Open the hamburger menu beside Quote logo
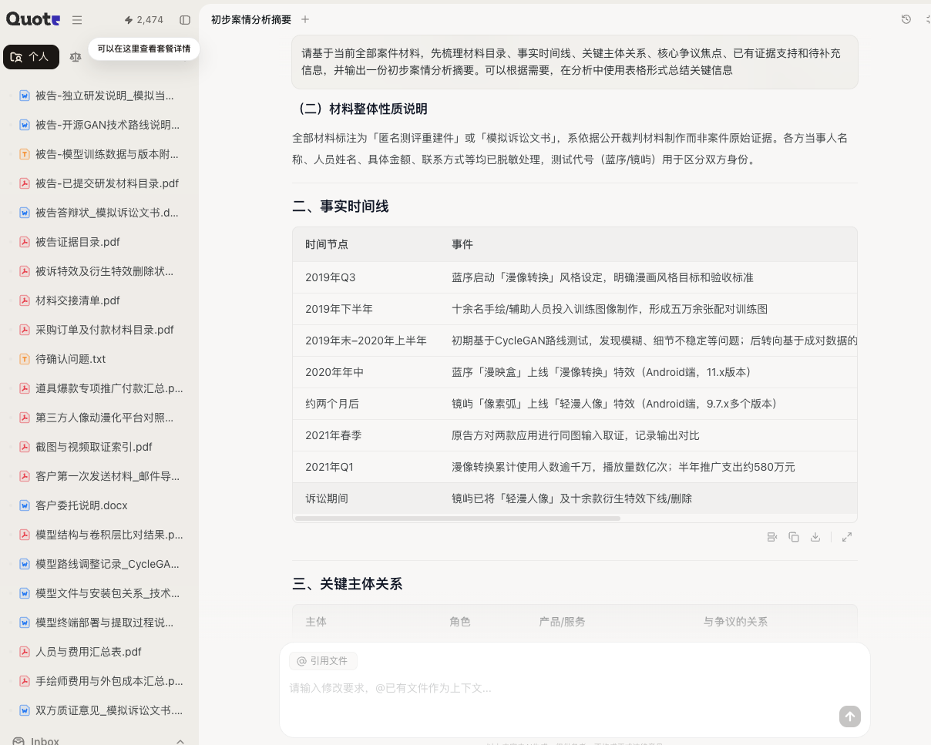 (x=77, y=20)
